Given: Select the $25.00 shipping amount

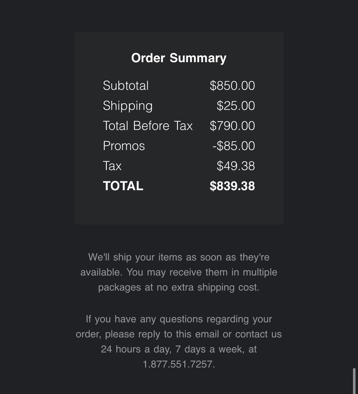Looking at the screenshot, I should 236,106.
